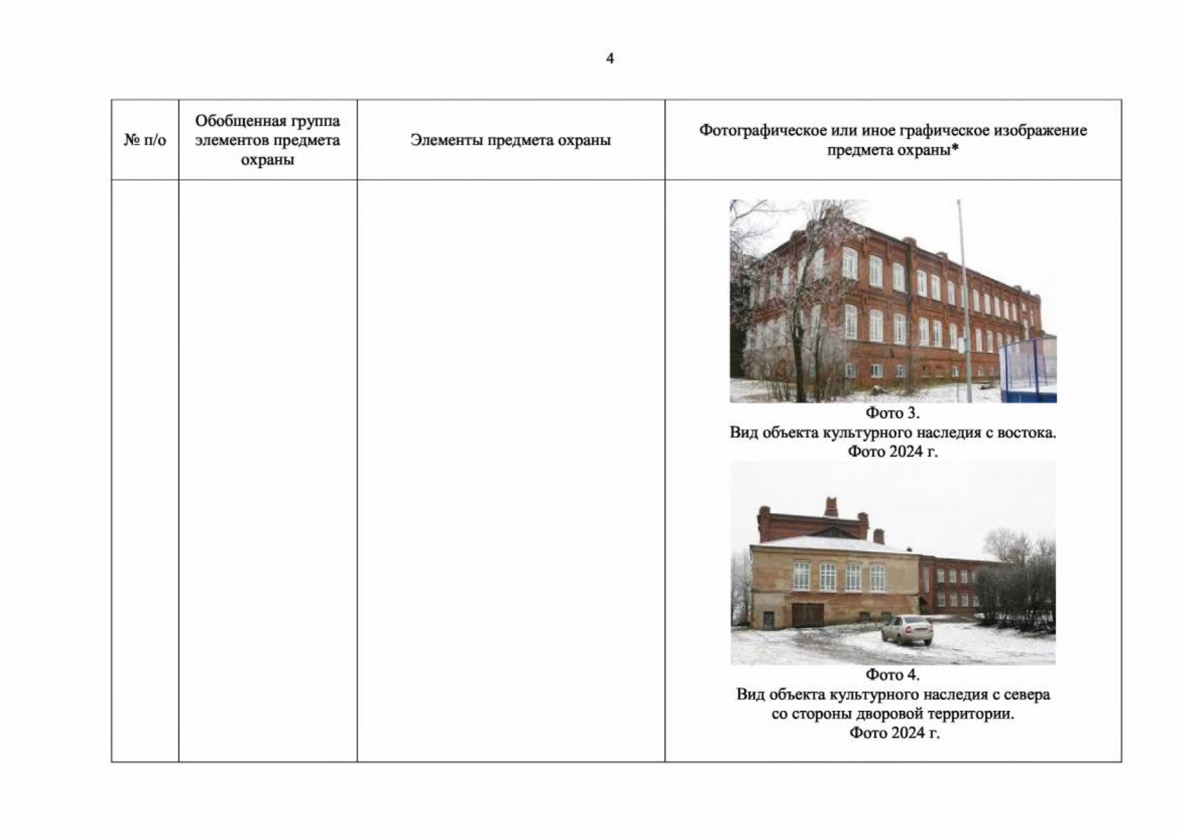
Task: Click the line "со стороны дворовой территории."
Action: [893, 714]
